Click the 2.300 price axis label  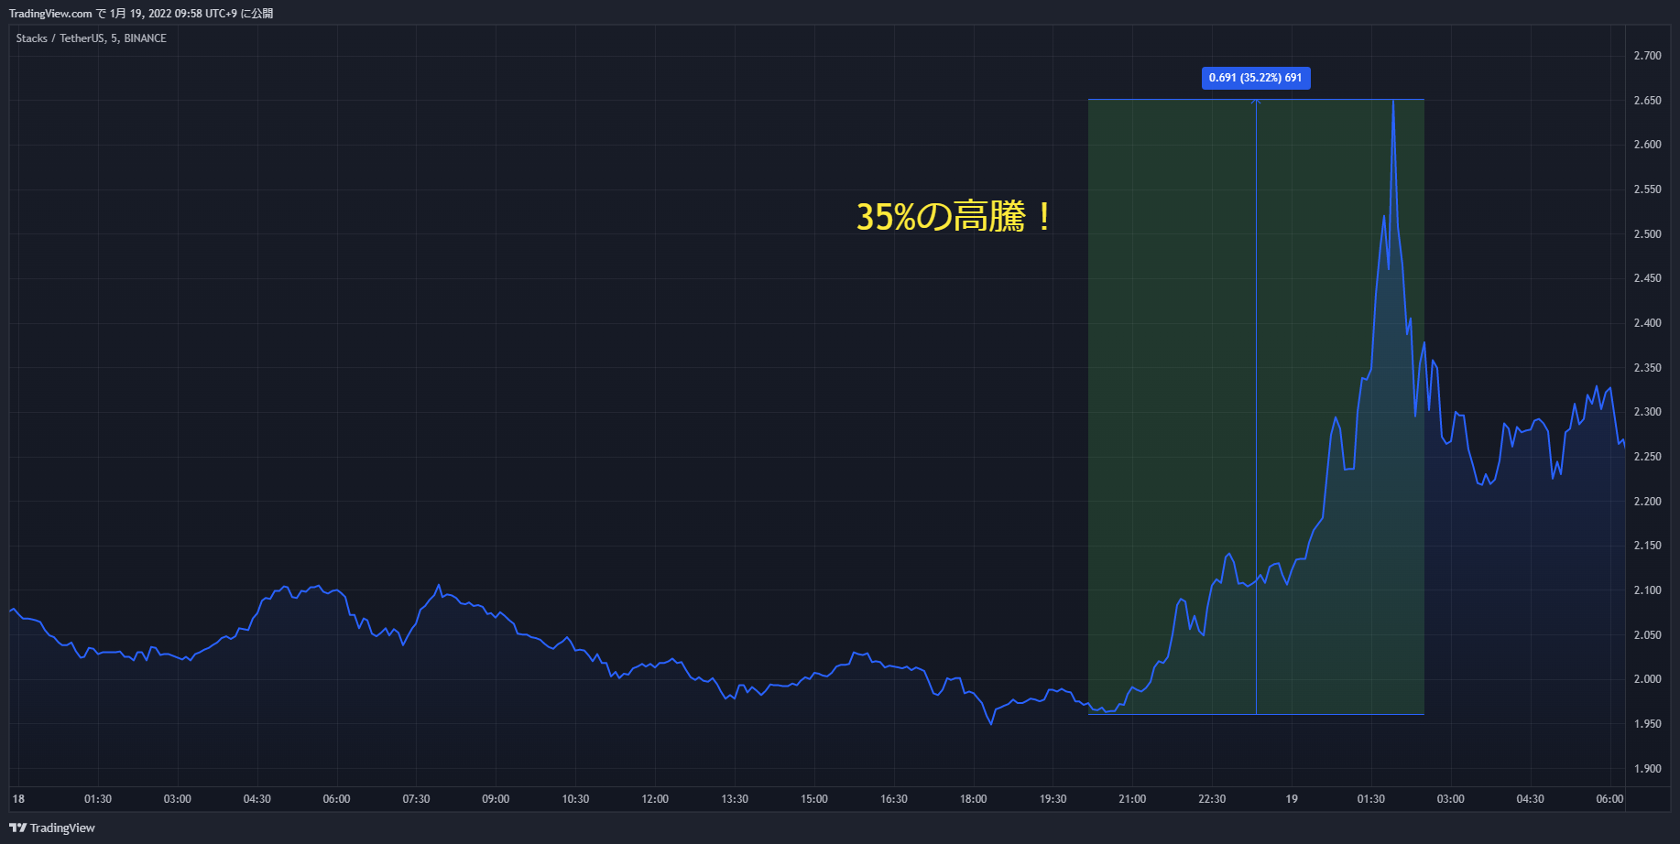pos(1647,412)
